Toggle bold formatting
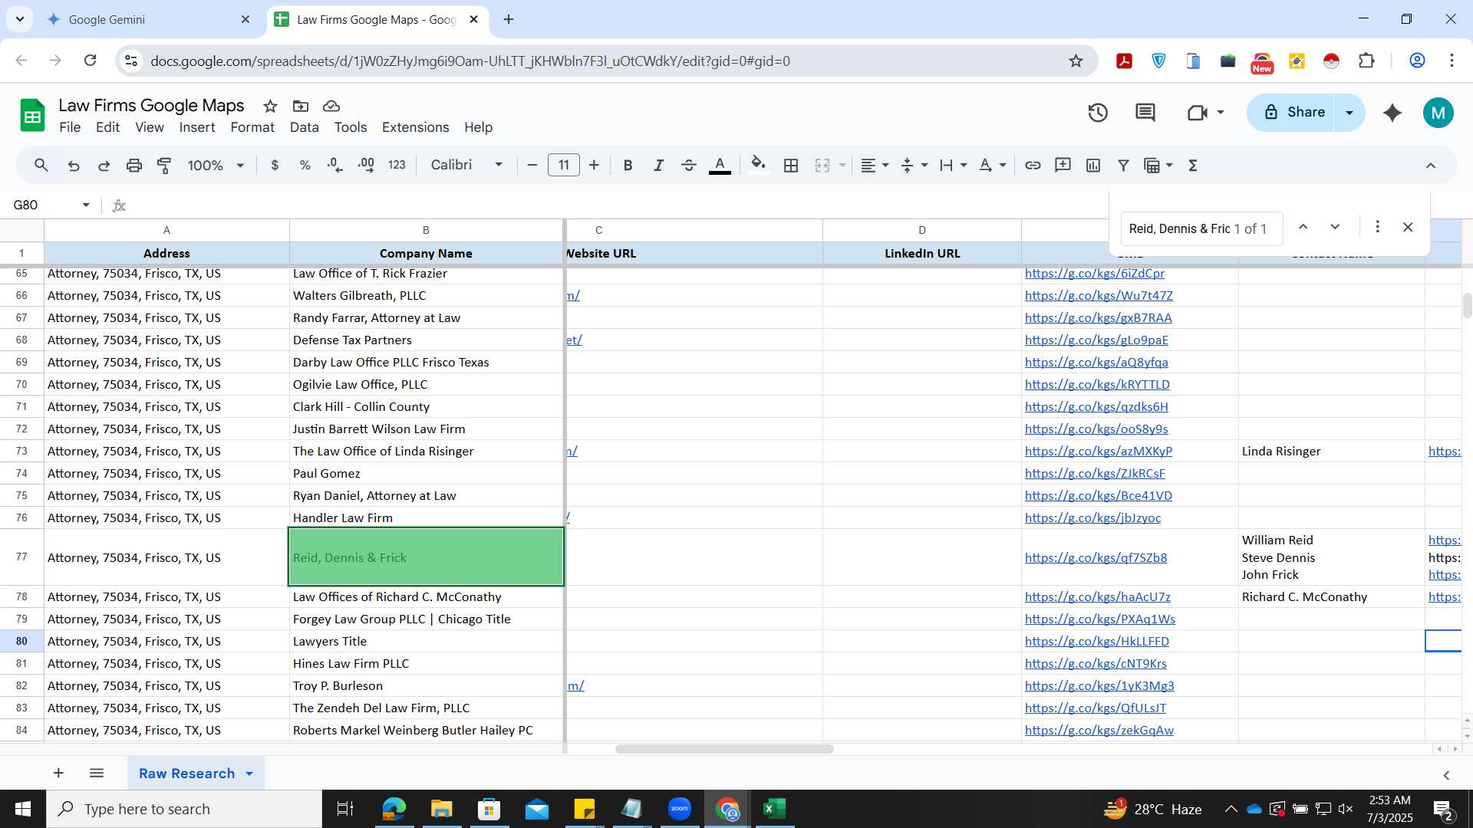This screenshot has height=828, width=1473. tap(628, 165)
